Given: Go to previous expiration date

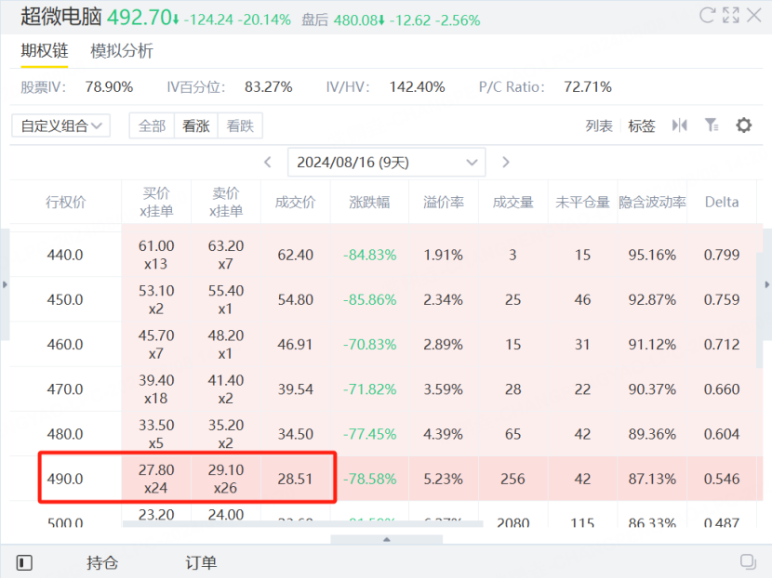Looking at the screenshot, I should point(268,163).
